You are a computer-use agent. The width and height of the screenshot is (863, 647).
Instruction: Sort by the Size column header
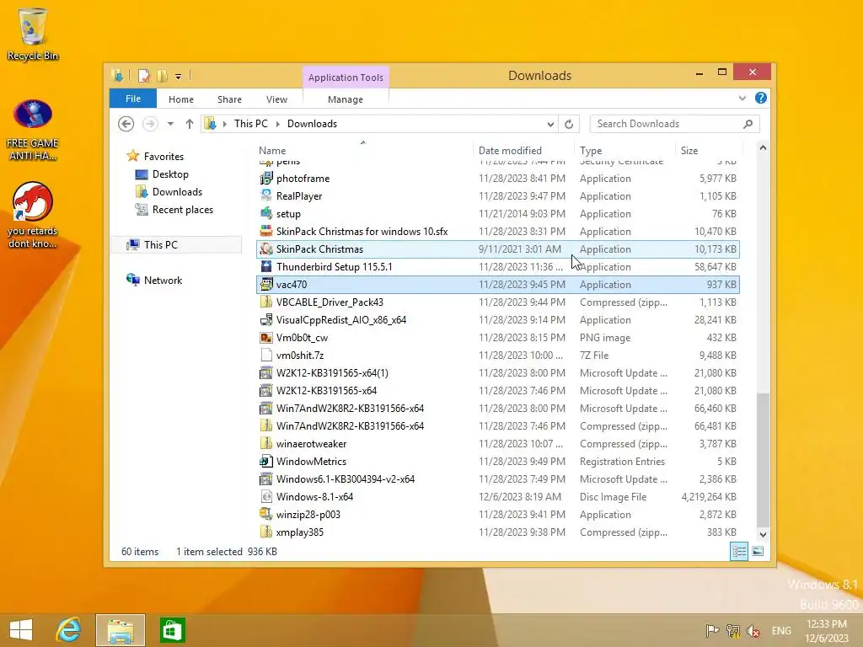click(x=709, y=150)
